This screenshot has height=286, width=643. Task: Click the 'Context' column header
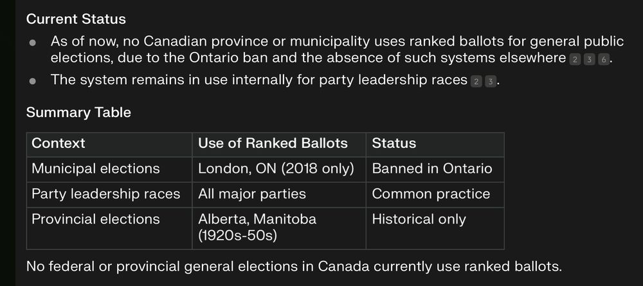tap(59, 143)
